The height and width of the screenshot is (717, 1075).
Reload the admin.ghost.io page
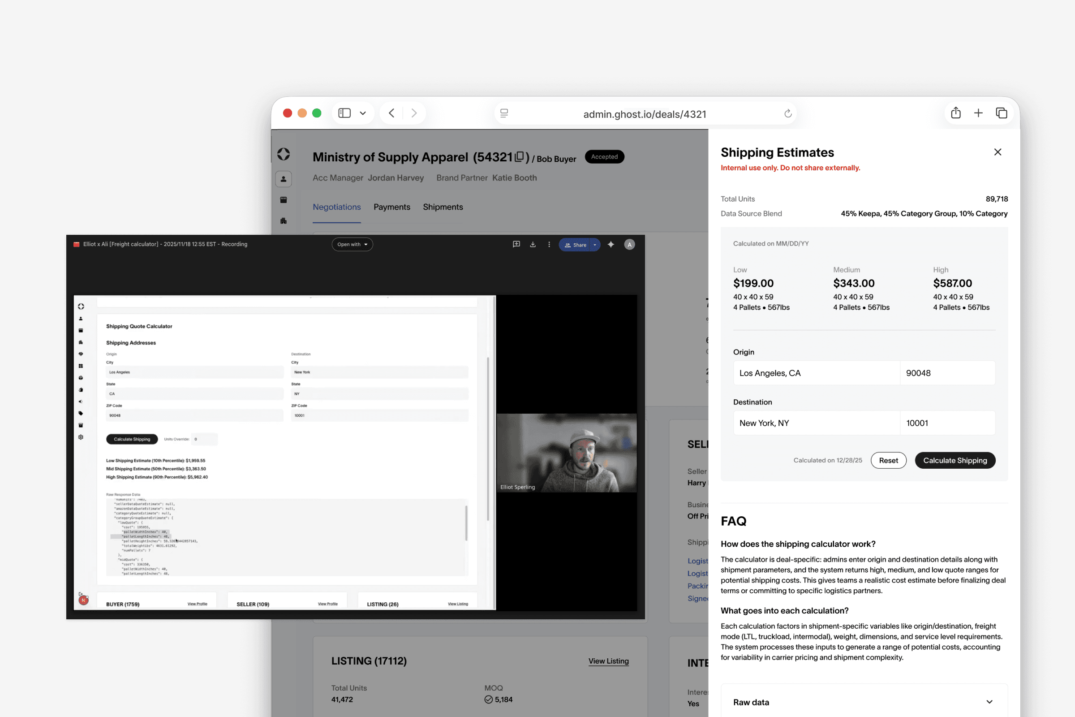tap(787, 113)
